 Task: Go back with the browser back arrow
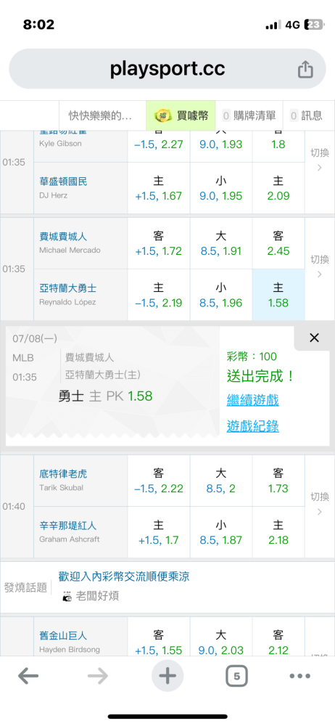tap(28, 676)
